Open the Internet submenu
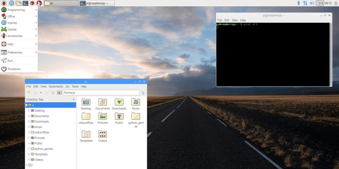The image size is (339, 169). 19,23
